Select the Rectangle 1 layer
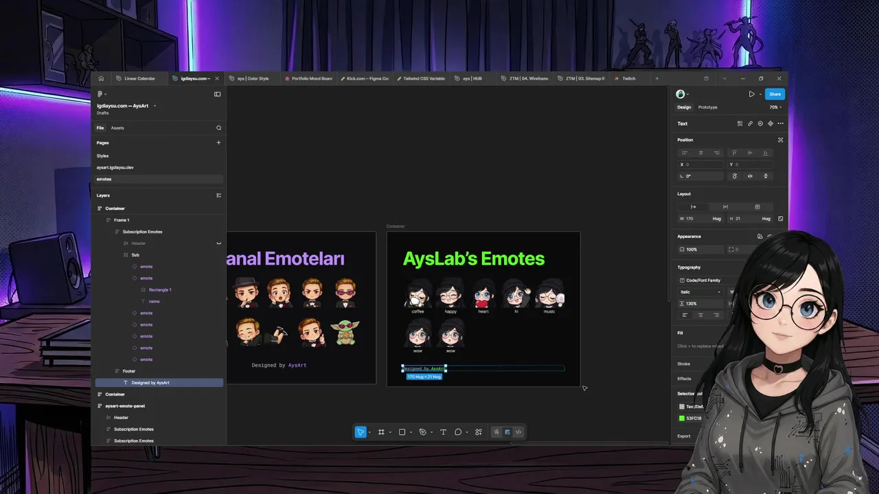 [x=160, y=290]
